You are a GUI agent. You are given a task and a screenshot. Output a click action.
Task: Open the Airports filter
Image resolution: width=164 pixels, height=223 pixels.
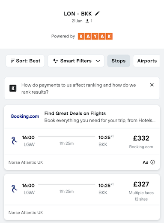point(146,61)
